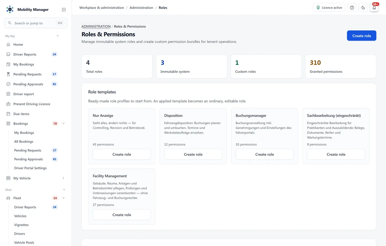Open Driver report in the sidebar
The image size is (386, 246).
(36, 94)
